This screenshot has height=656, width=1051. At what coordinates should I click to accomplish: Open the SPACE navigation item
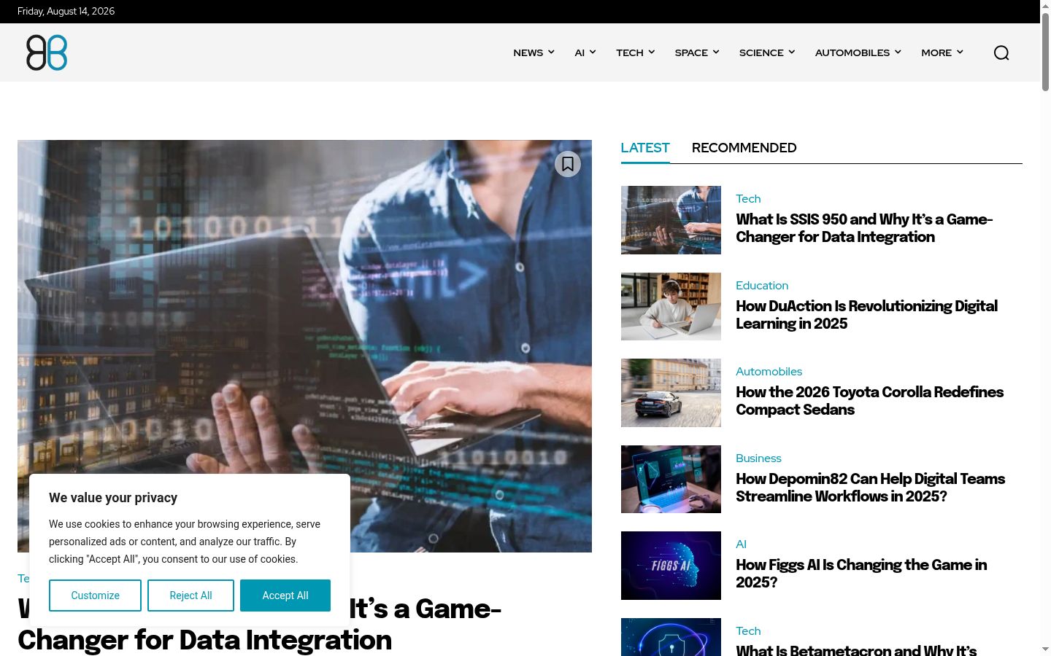point(691,52)
